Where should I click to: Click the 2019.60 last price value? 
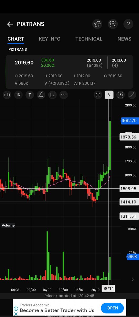tap(24, 63)
